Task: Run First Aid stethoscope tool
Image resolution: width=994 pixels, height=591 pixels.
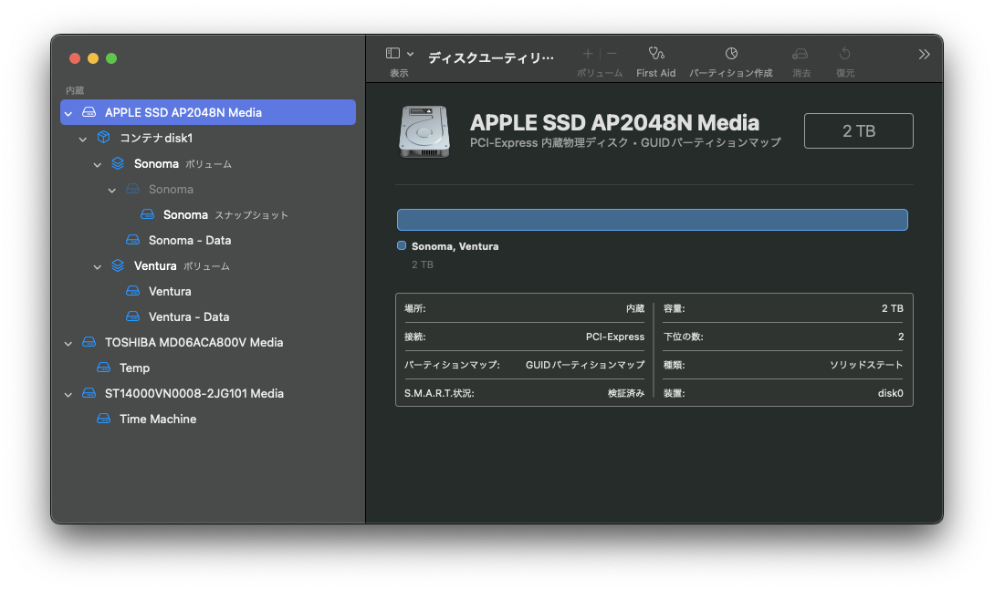Action: coord(656,54)
